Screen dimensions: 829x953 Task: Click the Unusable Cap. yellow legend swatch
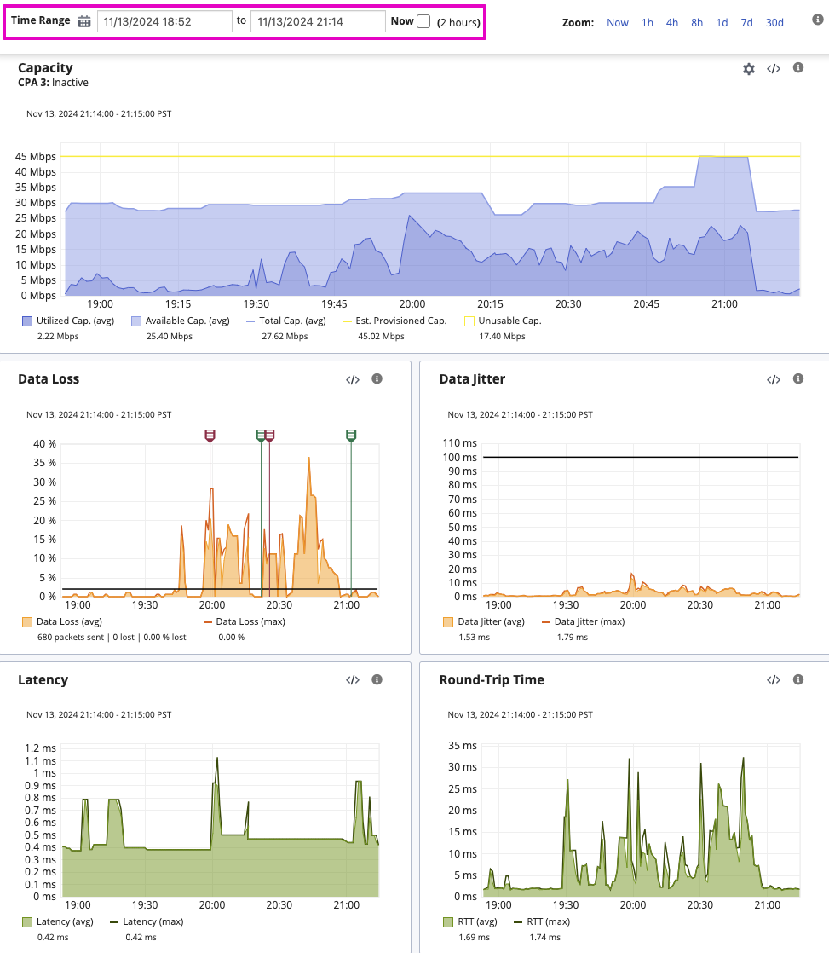click(x=469, y=321)
